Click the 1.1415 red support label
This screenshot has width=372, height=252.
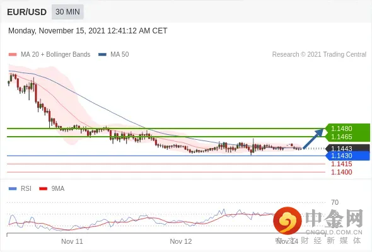click(x=341, y=164)
